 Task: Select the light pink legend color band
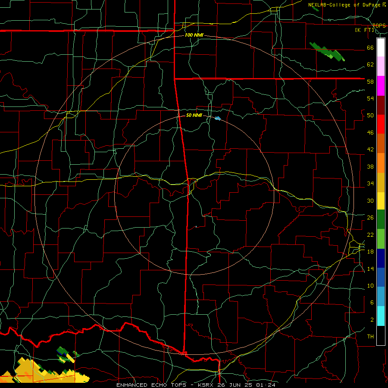381,66
